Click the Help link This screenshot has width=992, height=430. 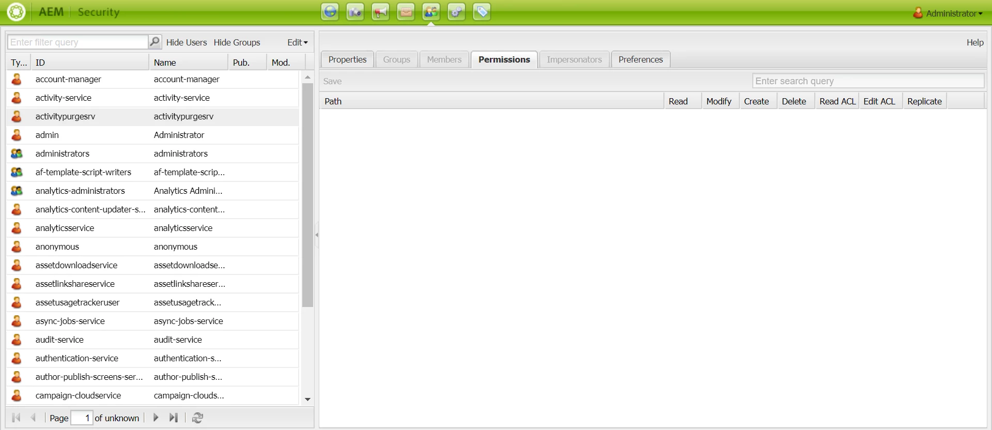[975, 42]
